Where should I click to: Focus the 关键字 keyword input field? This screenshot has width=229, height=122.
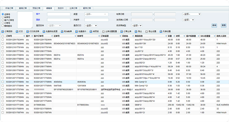coord(97,20)
